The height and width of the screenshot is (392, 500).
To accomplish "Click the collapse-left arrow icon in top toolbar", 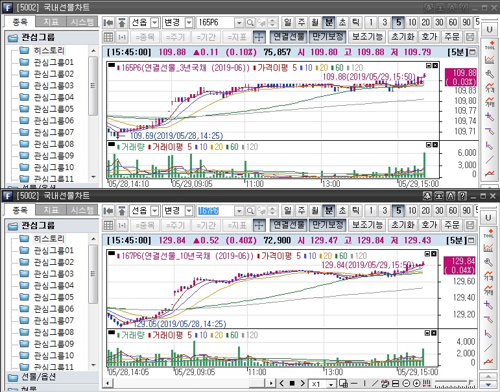I will [108, 23].
